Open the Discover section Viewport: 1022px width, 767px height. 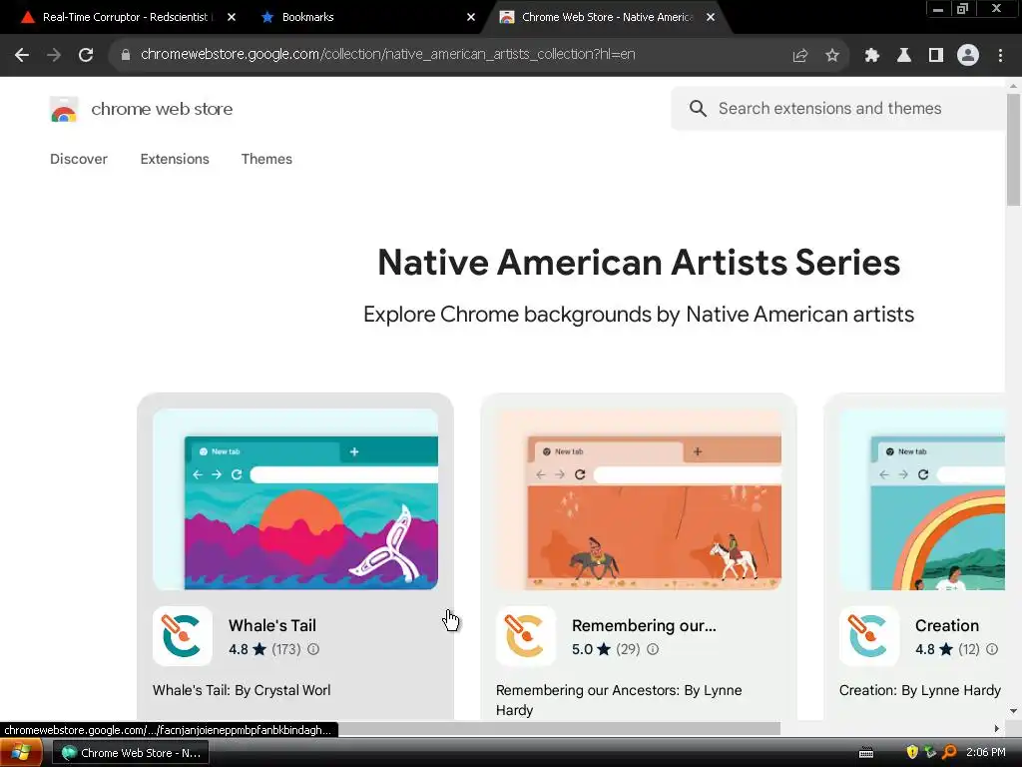coord(79,159)
